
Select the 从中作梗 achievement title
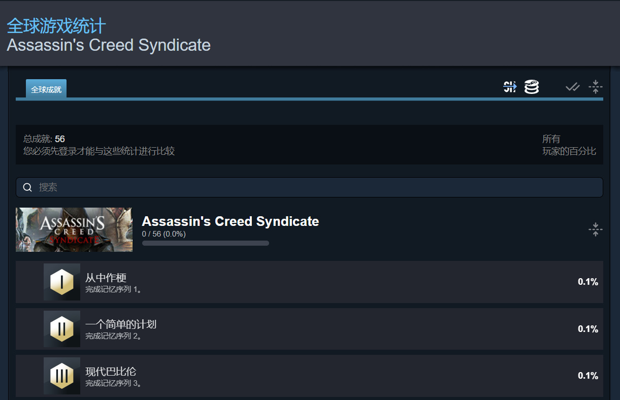click(x=106, y=278)
